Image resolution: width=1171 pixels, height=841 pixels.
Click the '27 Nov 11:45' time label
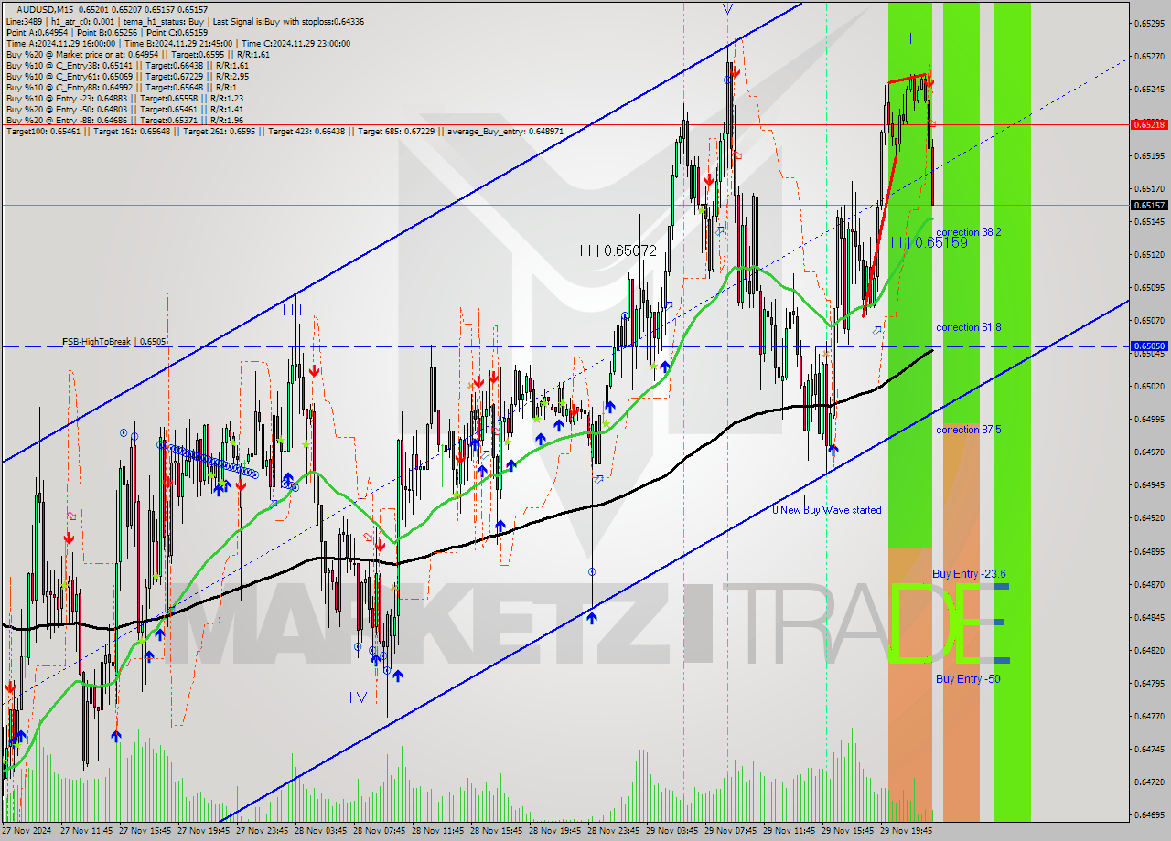[87, 832]
